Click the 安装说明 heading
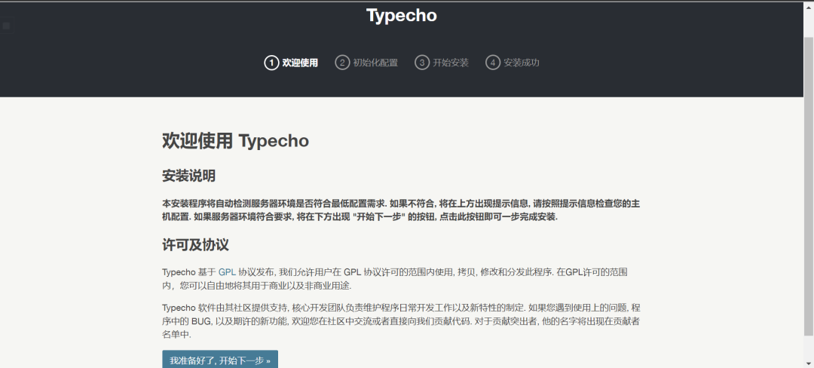Screen dimensions: 814x368 tap(188, 176)
